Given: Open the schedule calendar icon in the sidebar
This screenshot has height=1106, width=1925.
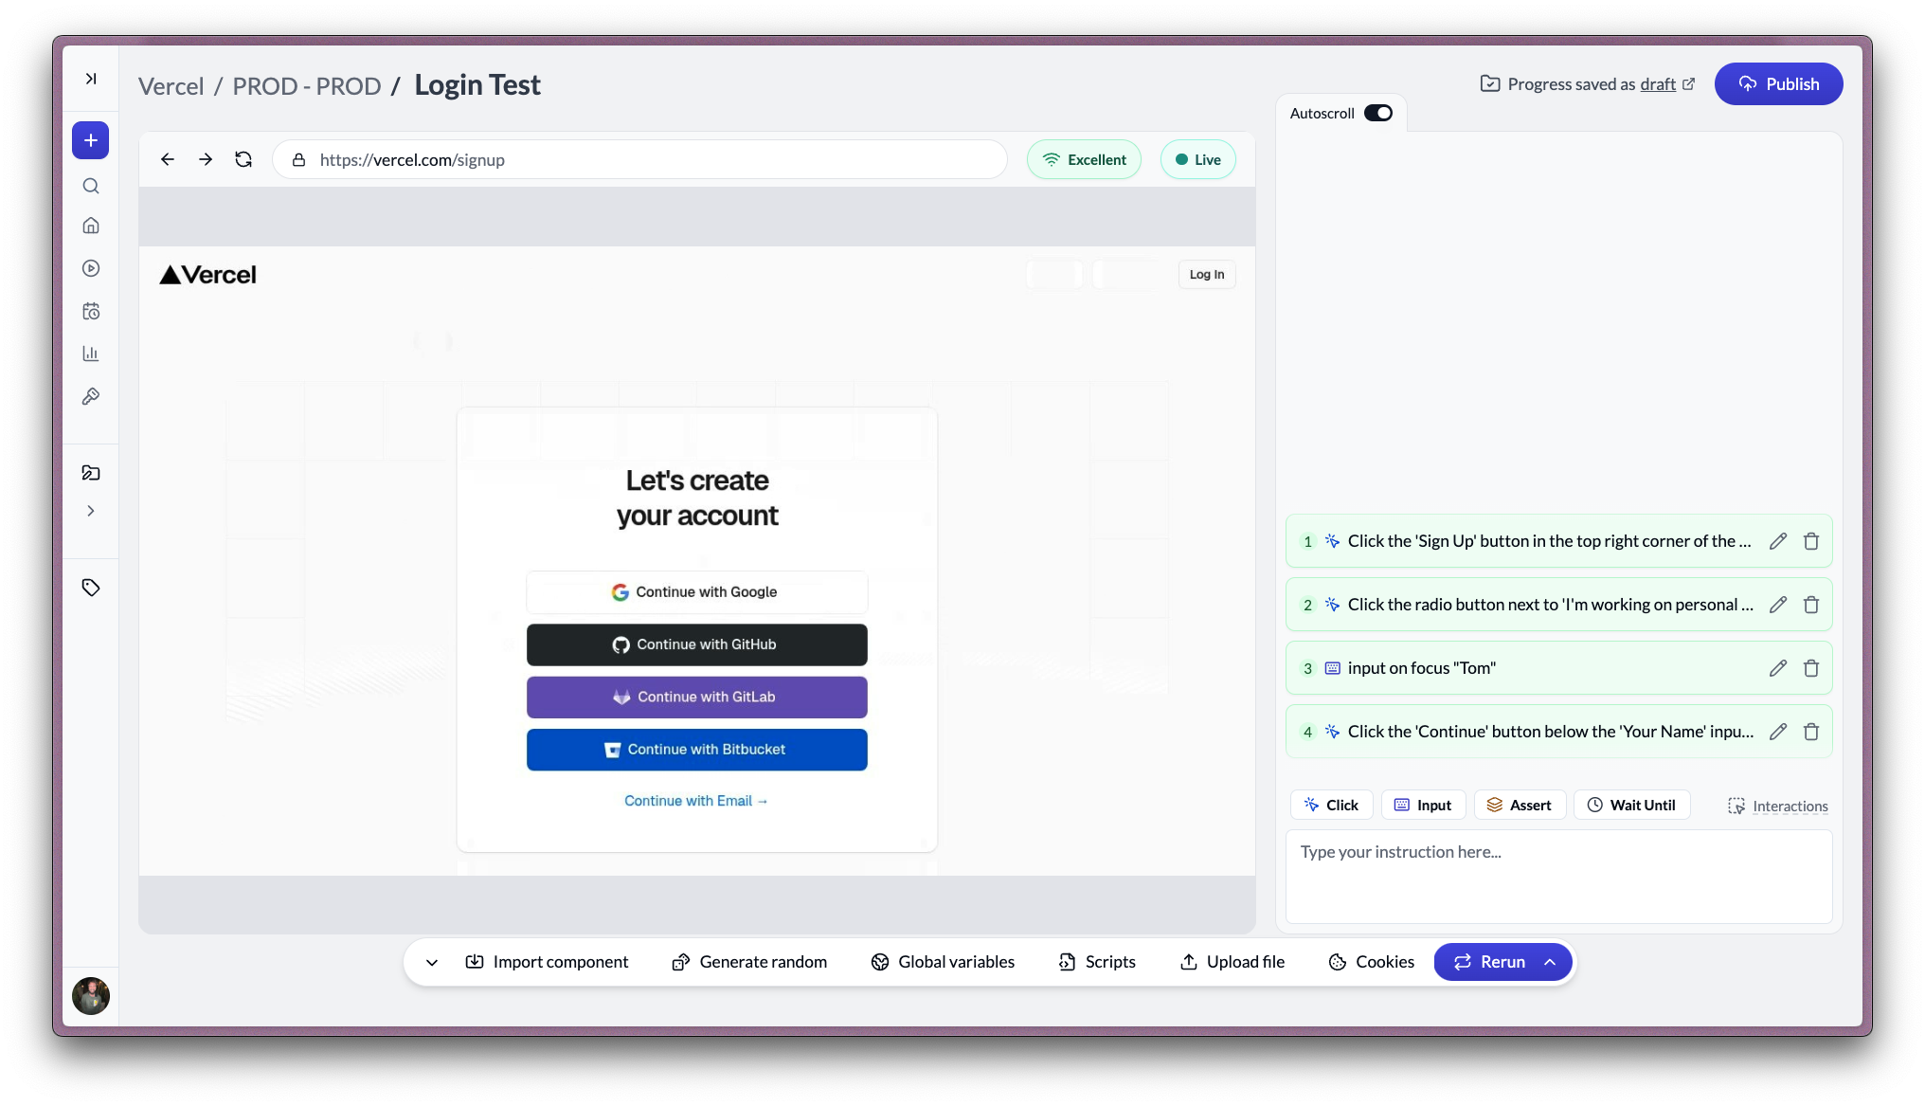Looking at the screenshot, I should (90, 311).
